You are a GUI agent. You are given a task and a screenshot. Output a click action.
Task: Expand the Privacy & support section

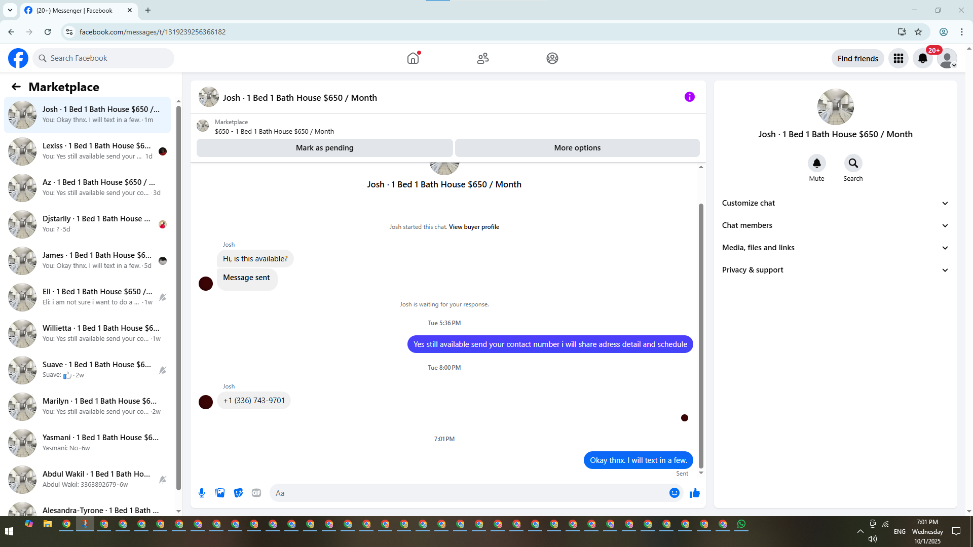pos(836,270)
